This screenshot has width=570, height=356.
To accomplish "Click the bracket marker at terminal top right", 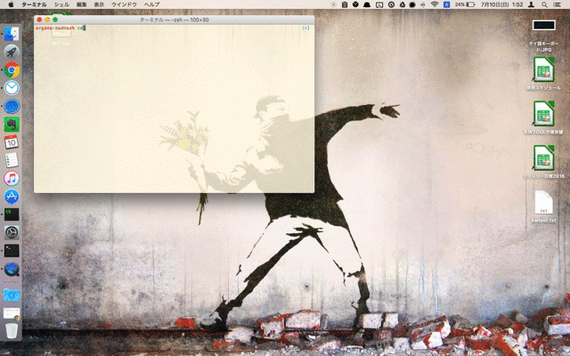I will pyautogui.click(x=305, y=28).
